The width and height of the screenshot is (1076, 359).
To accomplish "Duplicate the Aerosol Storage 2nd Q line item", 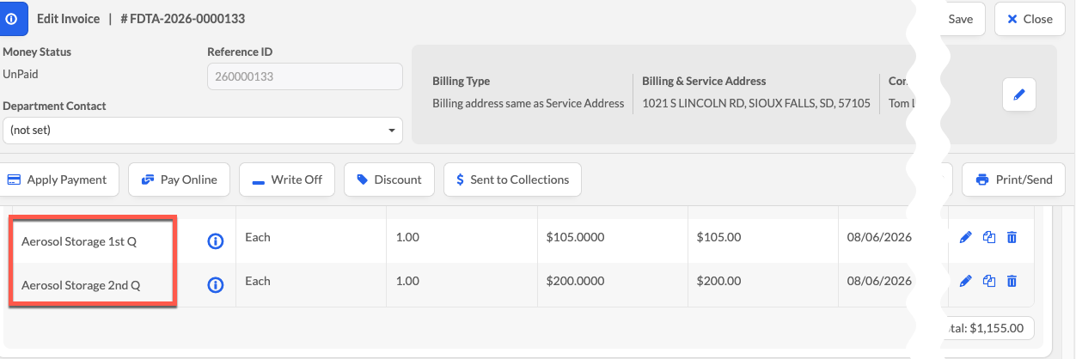I will [989, 281].
